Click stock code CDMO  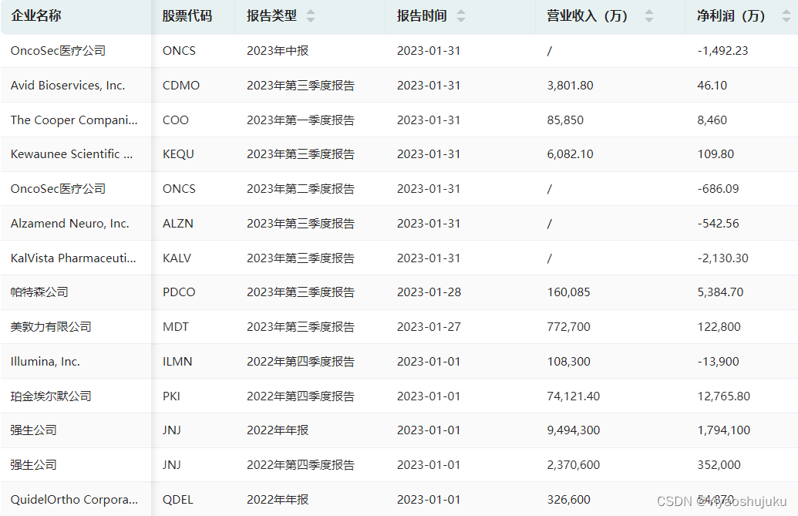point(181,85)
